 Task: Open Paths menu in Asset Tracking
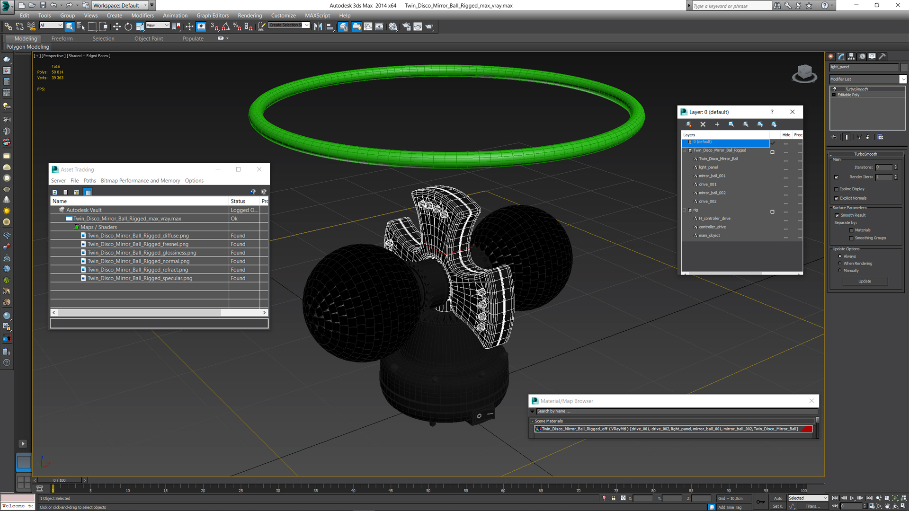tap(90, 181)
